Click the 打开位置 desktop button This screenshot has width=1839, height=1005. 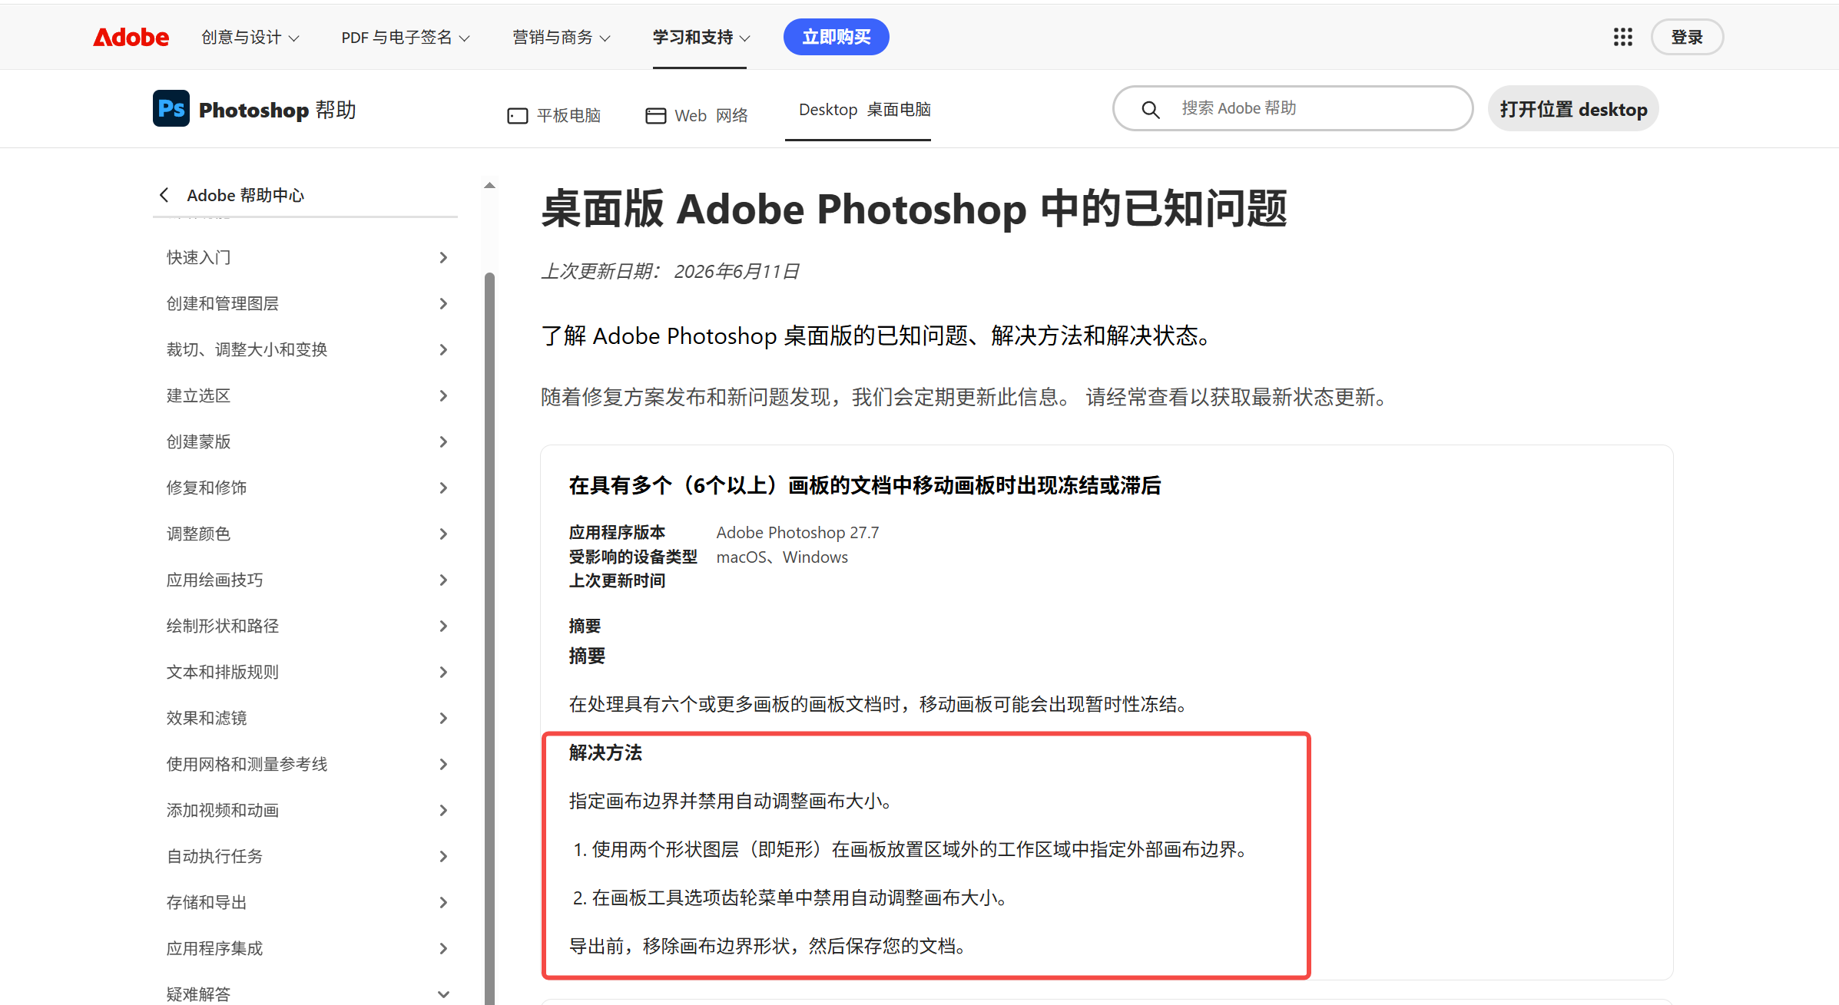pos(1573,109)
